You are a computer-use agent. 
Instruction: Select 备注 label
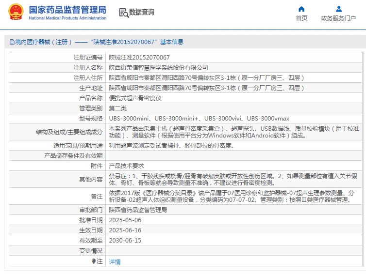[x=97, y=197]
